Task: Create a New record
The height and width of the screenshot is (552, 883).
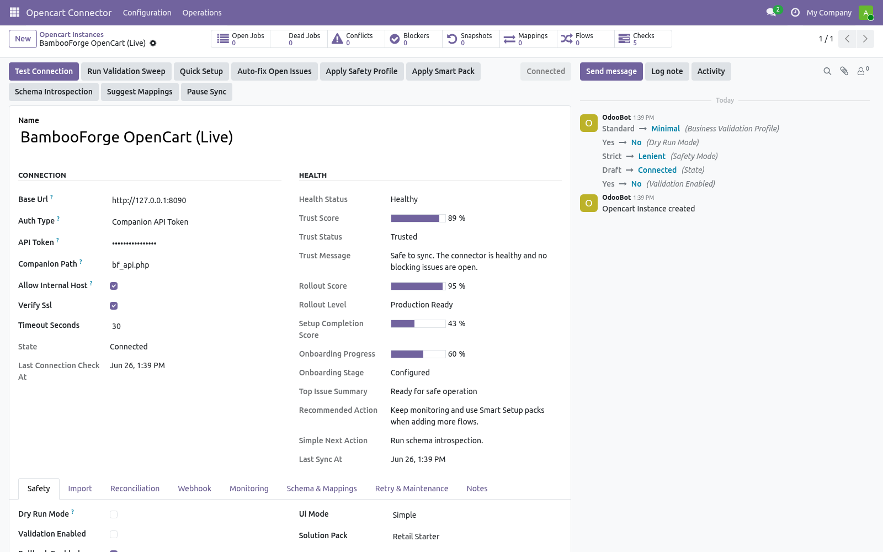Action: [x=23, y=39]
